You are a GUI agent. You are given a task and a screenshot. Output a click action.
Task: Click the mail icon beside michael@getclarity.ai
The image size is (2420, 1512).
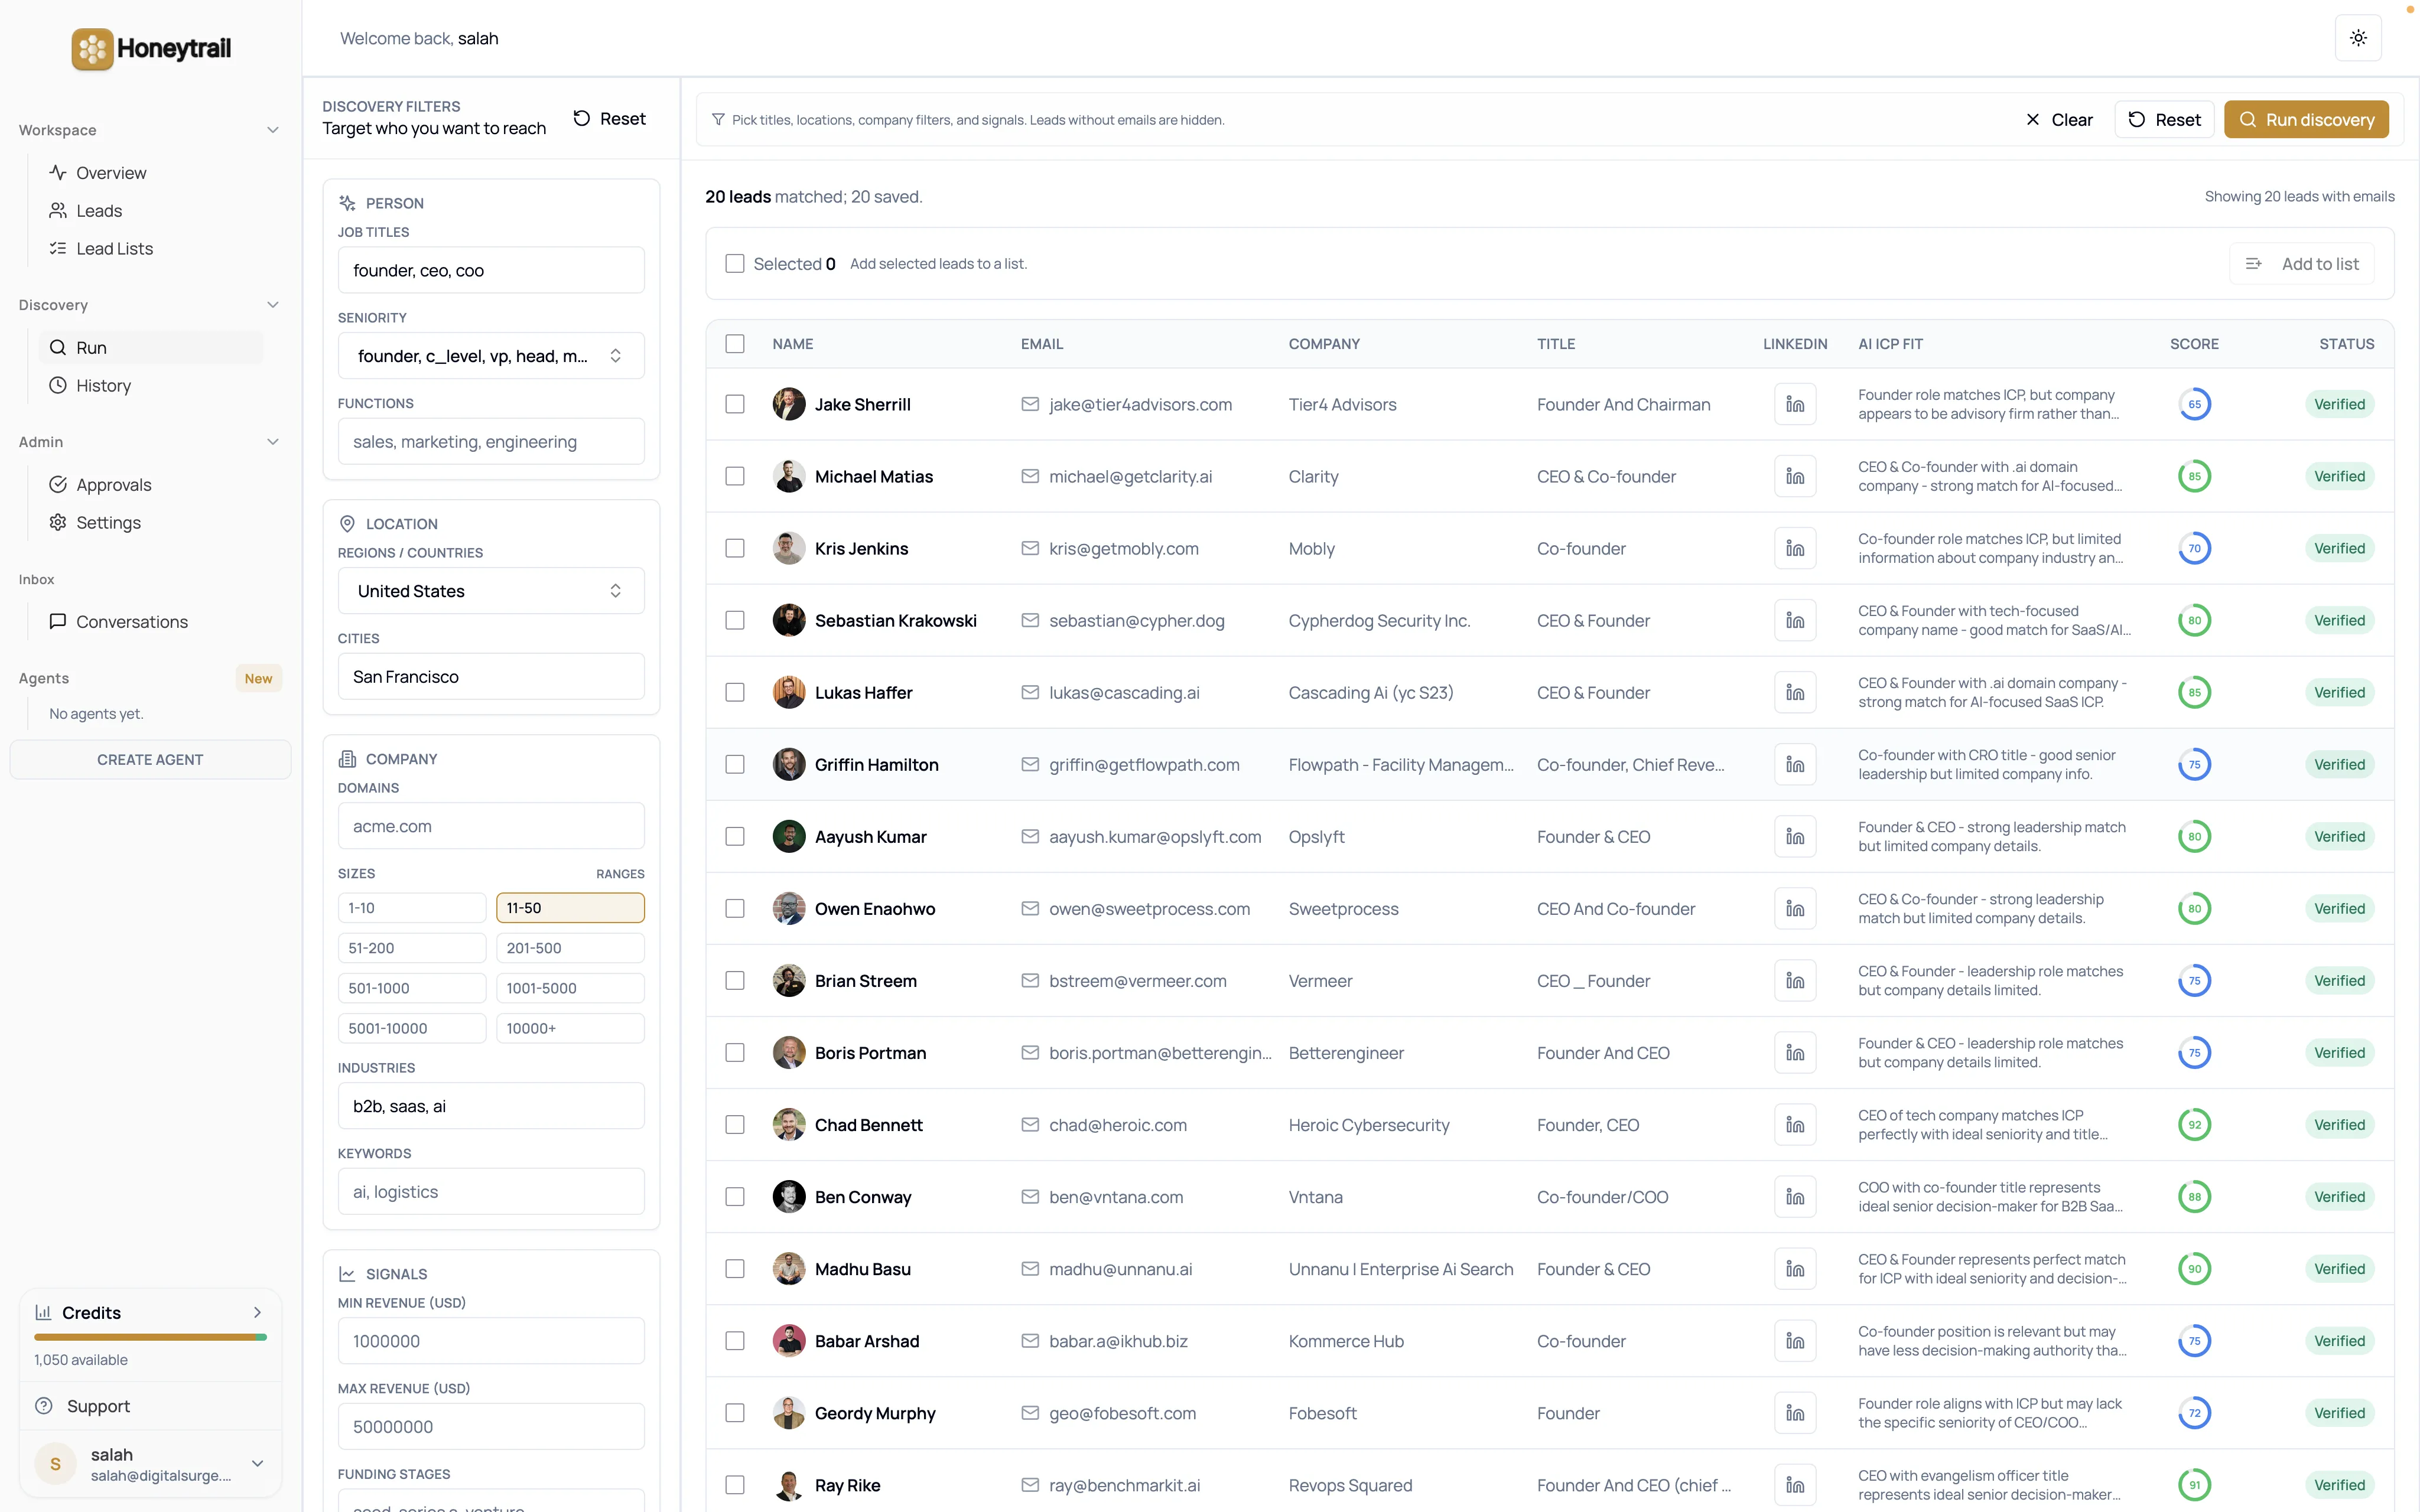click(x=1030, y=477)
